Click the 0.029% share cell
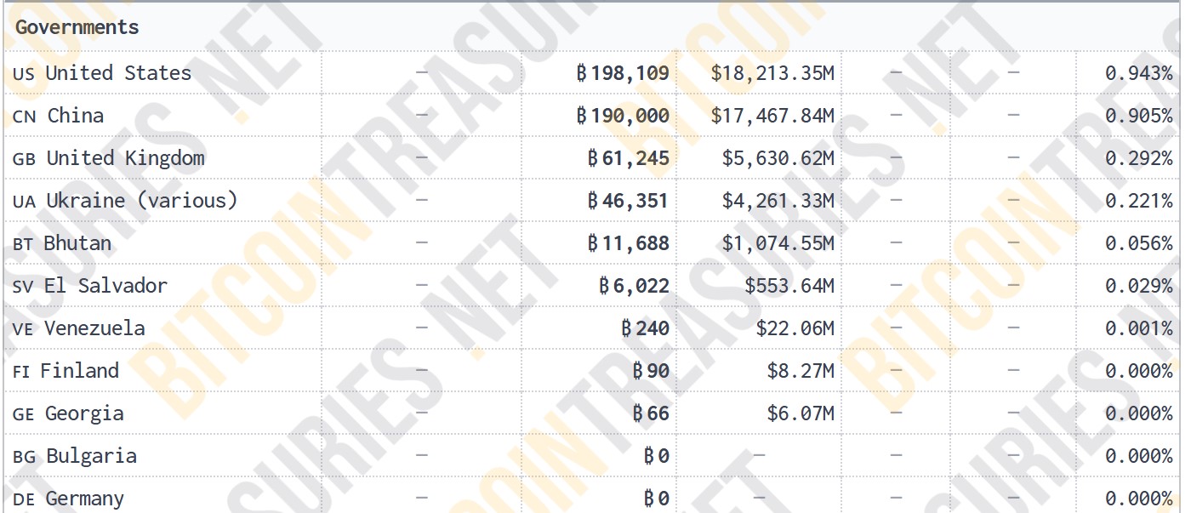The height and width of the screenshot is (513, 1191). point(1139,286)
